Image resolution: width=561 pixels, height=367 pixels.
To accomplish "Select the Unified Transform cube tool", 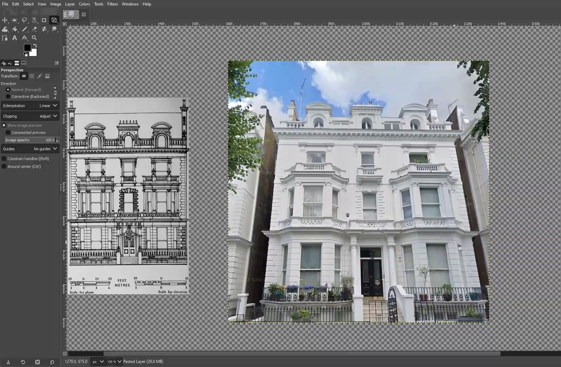I will [x=54, y=20].
